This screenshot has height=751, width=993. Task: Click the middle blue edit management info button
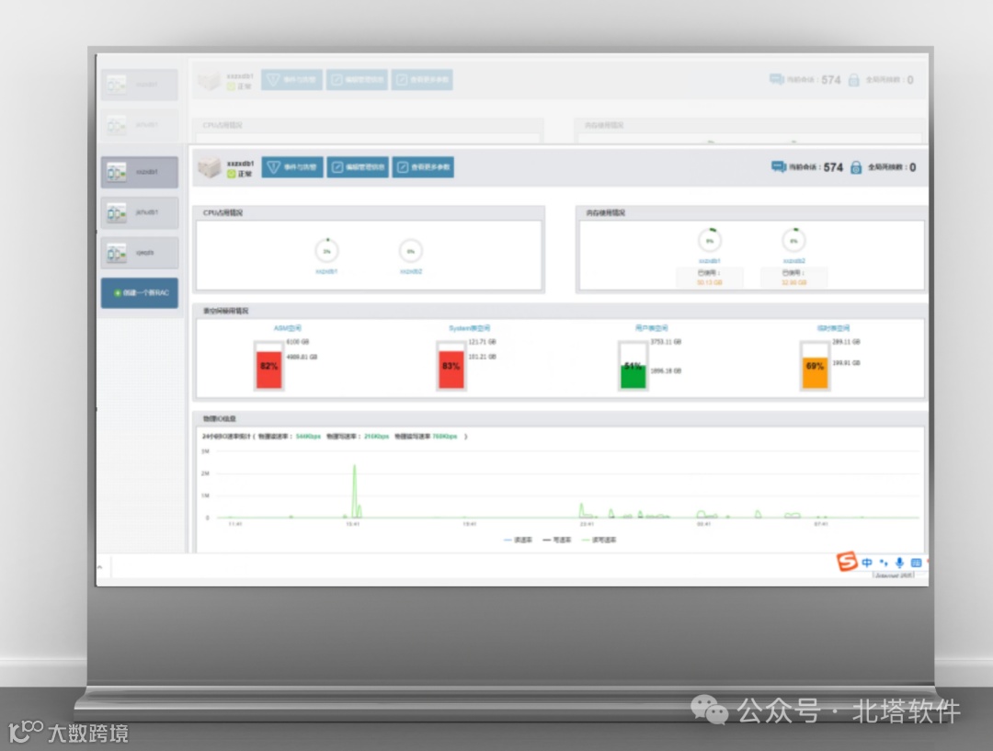click(x=358, y=167)
